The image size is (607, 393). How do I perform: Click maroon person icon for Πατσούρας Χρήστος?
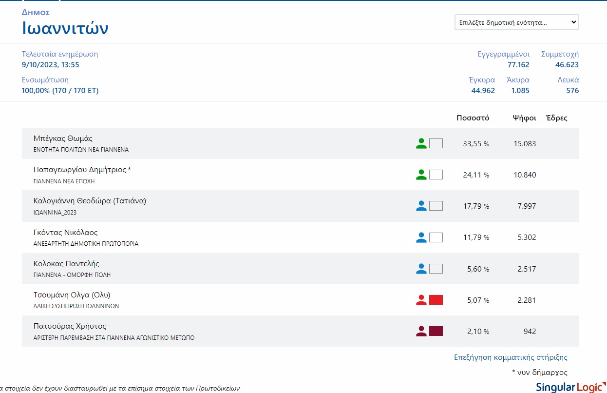pyautogui.click(x=421, y=331)
